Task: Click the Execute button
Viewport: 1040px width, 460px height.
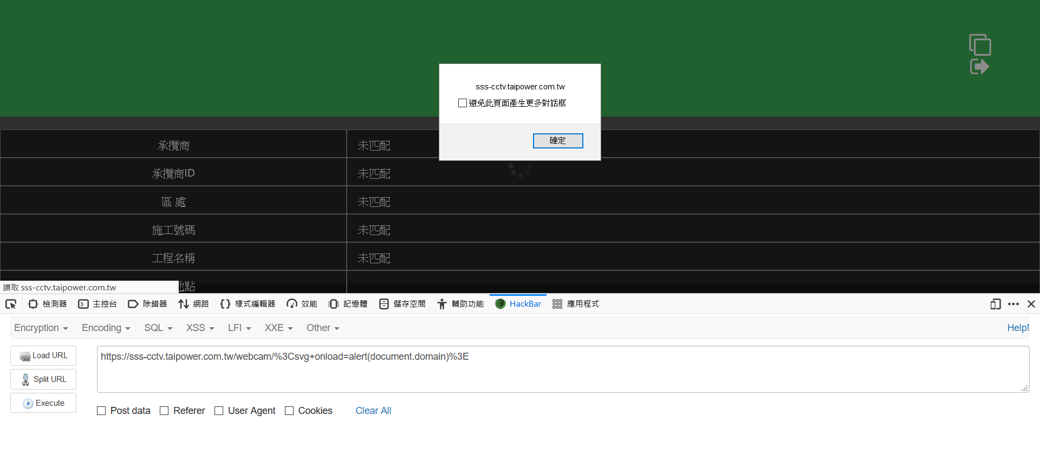Action: click(x=43, y=403)
